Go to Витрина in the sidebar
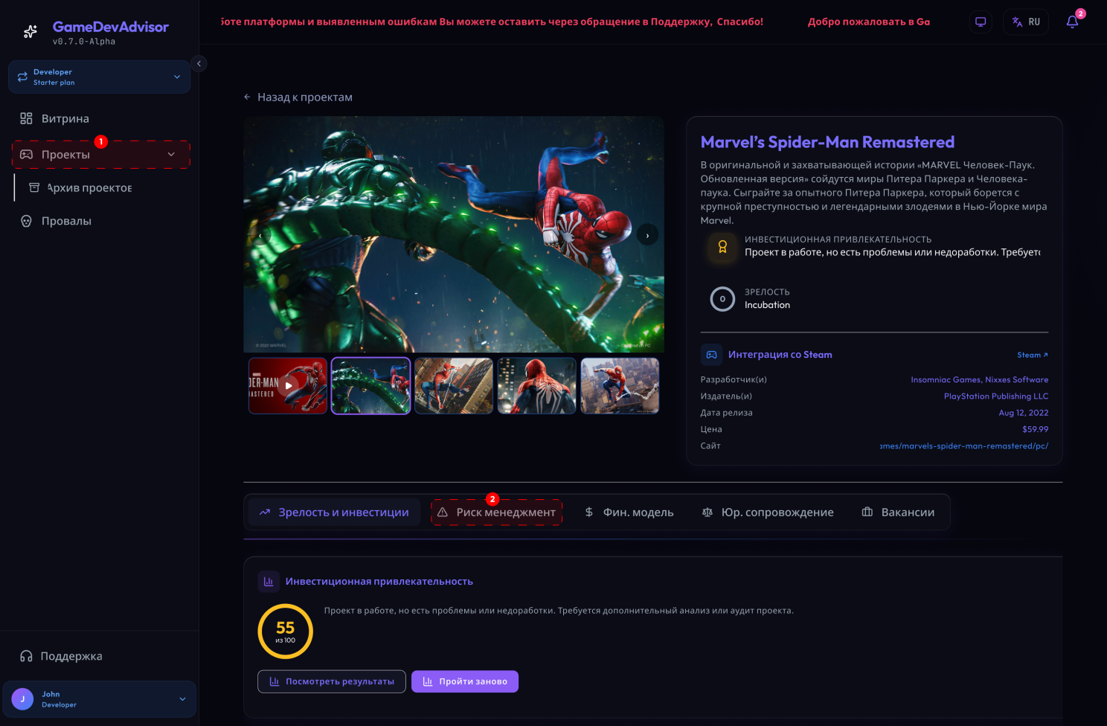The width and height of the screenshot is (1107, 726). pos(100,118)
